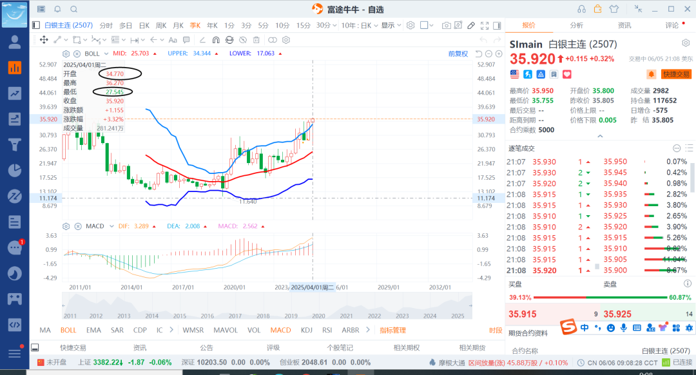Image resolution: width=696 pixels, height=375 pixels.
Task: Open the 相关期权 bottom tab
Action: pos(406,347)
